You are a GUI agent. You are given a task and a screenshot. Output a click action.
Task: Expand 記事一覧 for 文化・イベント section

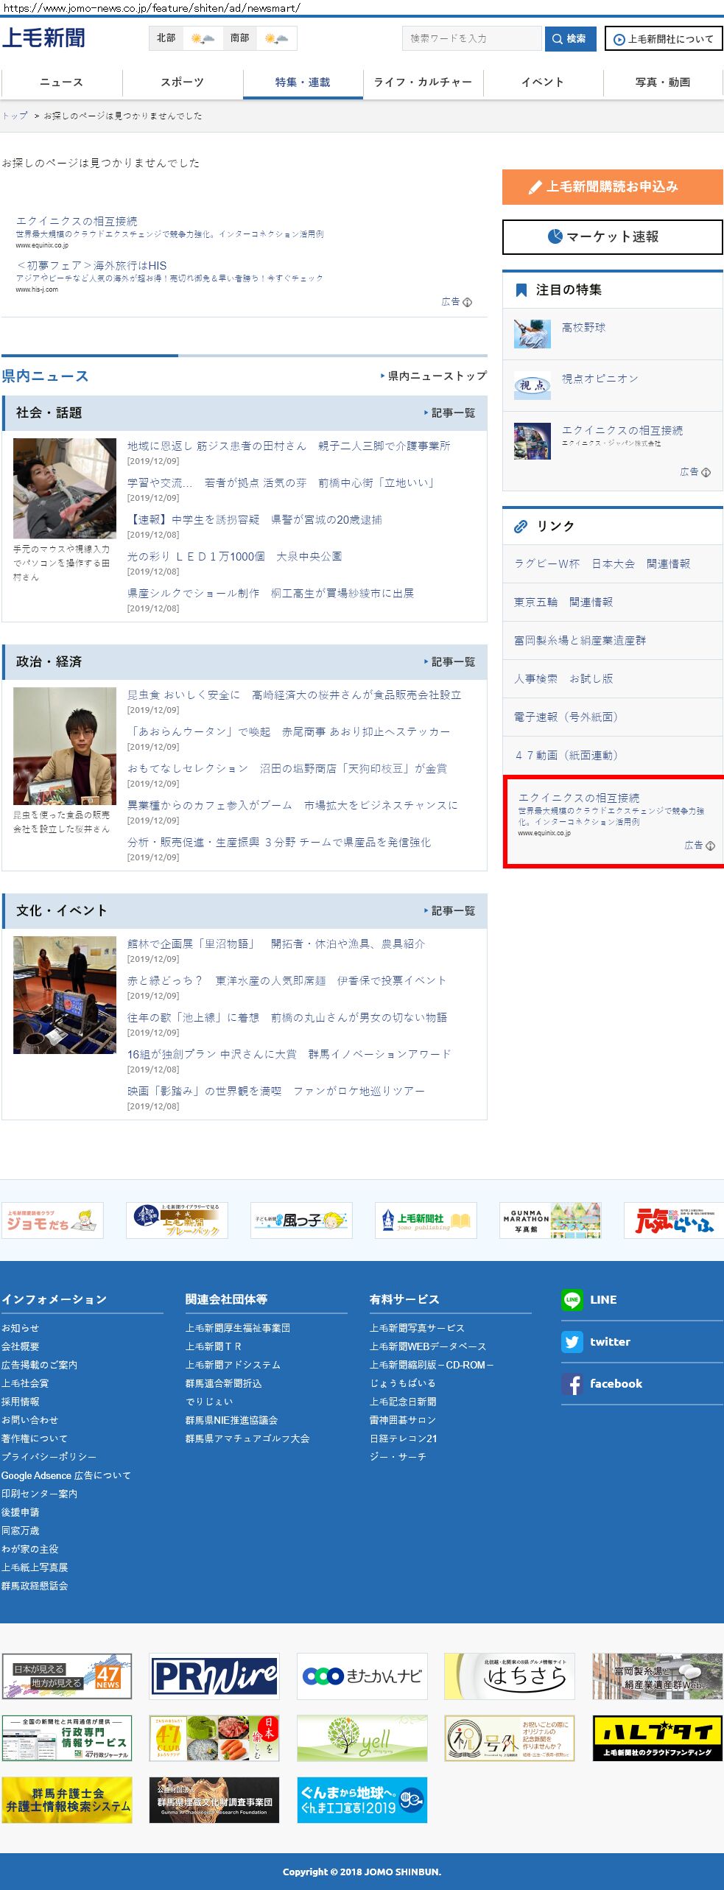pos(450,911)
